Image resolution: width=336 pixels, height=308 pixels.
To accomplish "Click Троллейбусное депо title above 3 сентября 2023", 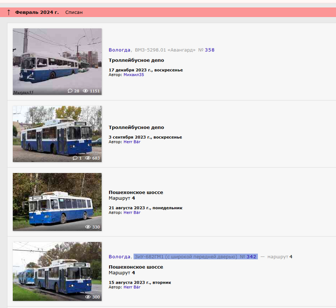I will (136, 128).
